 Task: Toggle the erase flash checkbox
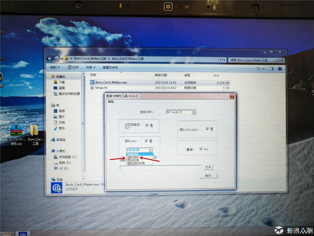pos(146,140)
